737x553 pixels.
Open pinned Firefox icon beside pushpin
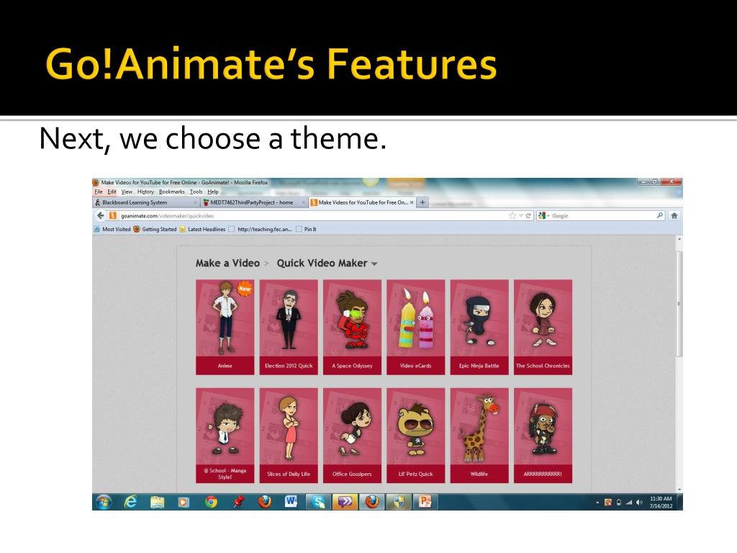click(265, 502)
